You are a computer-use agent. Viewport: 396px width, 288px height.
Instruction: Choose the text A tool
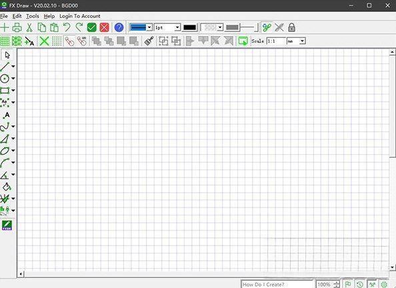click(x=7, y=115)
